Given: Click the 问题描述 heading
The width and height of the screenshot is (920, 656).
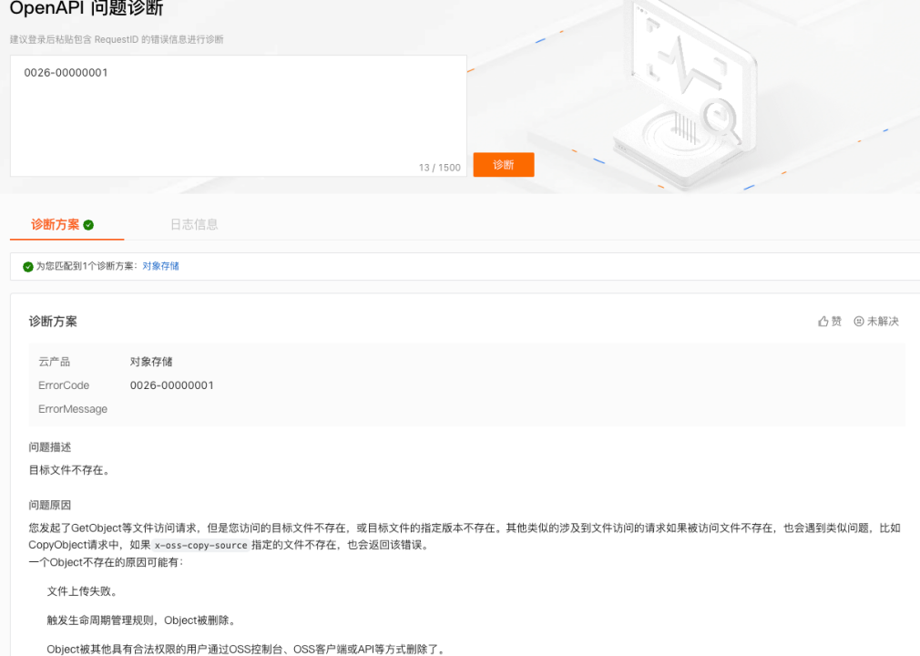Looking at the screenshot, I should [x=50, y=447].
